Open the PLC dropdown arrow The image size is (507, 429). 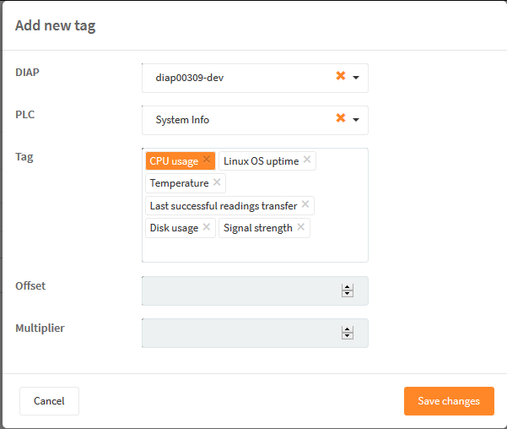pos(356,120)
